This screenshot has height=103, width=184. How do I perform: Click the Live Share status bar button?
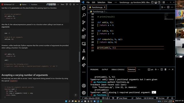point(122,98)
